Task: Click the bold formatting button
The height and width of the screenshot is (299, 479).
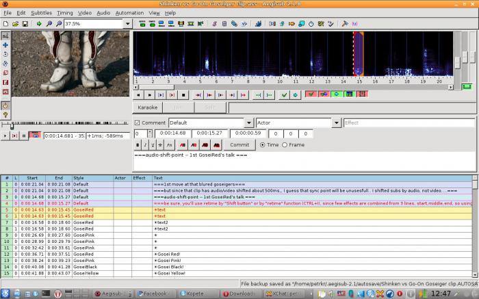Action: tap(138, 145)
